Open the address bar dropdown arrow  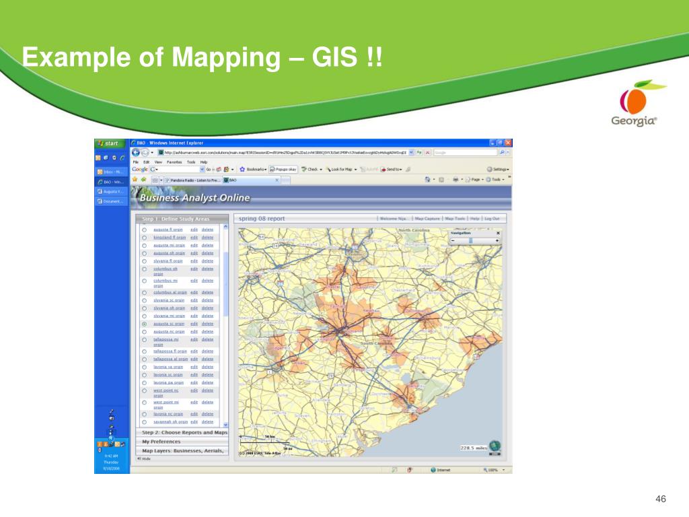click(x=411, y=153)
